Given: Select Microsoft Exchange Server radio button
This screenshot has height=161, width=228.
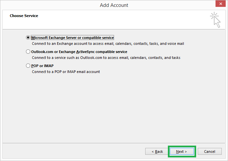Looking at the screenshot, I should point(28,38).
